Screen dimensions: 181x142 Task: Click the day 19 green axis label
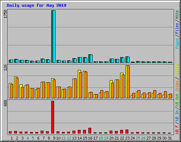click(106, 138)
